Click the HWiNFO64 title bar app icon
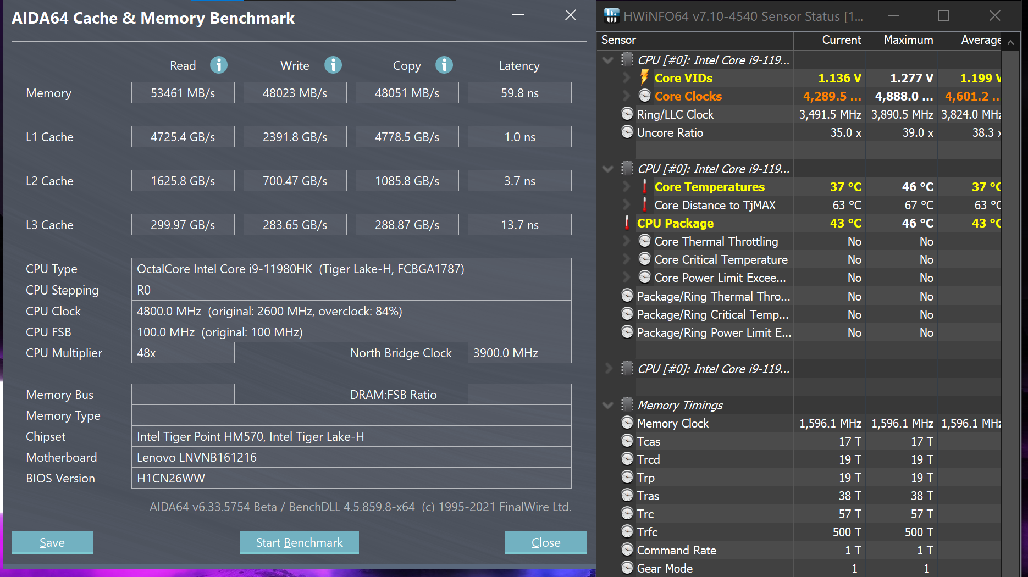1028x577 pixels. pyautogui.click(x=611, y=16)
